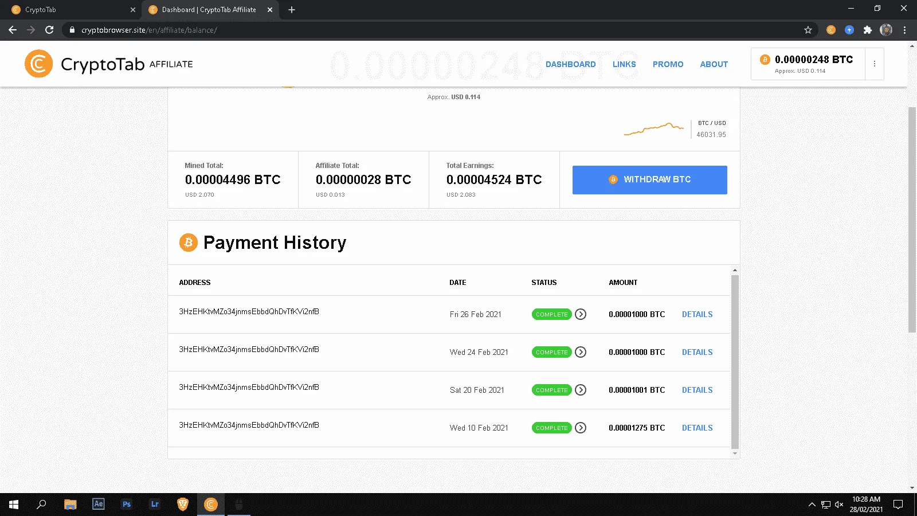
Task: Click COMPLETE status badge for Sat 20 Feb
Action: tap(551, 390)
